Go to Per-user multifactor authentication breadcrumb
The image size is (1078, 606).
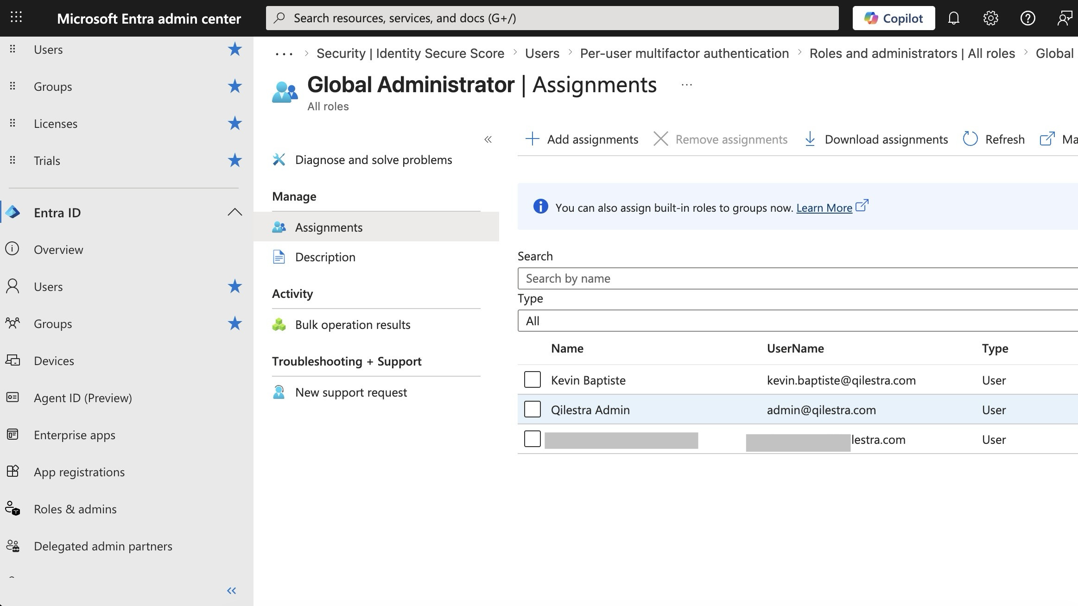point(684,53)
